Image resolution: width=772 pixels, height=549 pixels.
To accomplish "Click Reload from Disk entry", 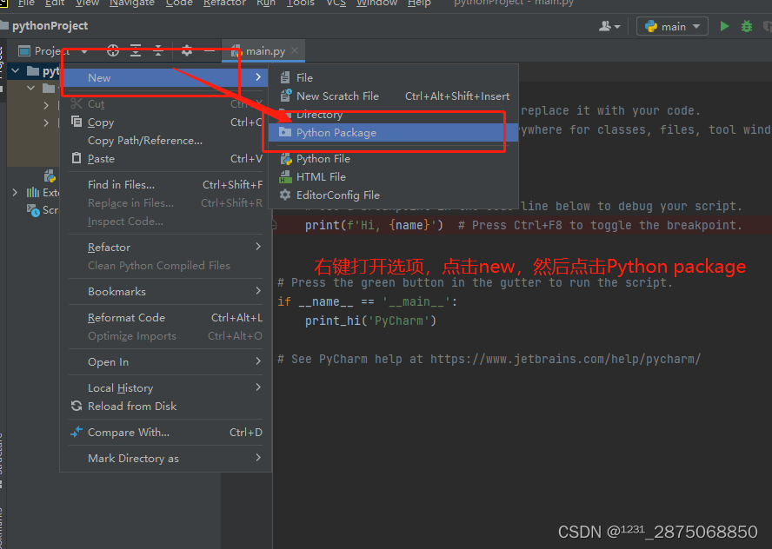I will 165,406.
